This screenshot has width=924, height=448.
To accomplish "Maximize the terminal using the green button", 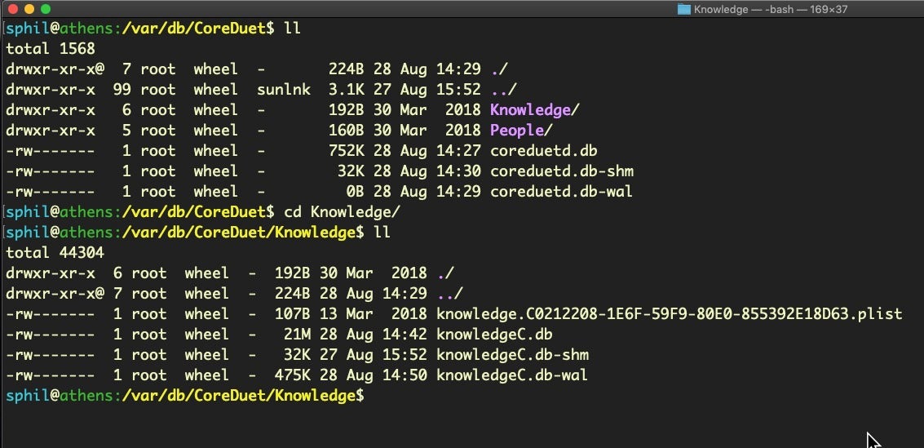I will [46, 9].
